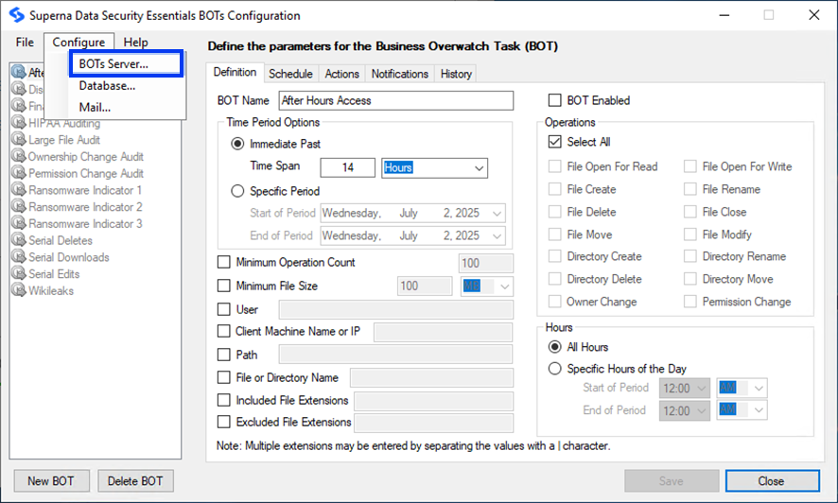Select Specific Hours of the Day radio

(x=555, y=369)
